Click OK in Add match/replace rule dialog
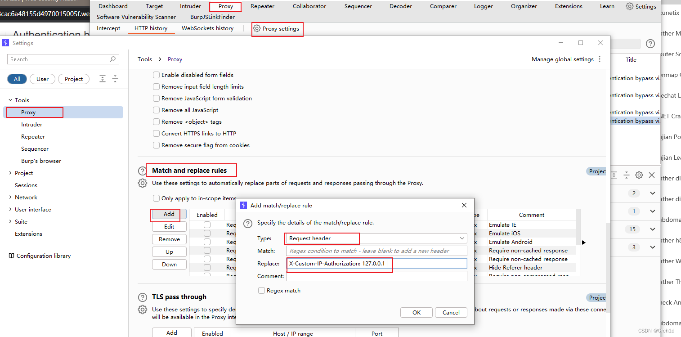The image size is (681, 337). pos(417,312)
